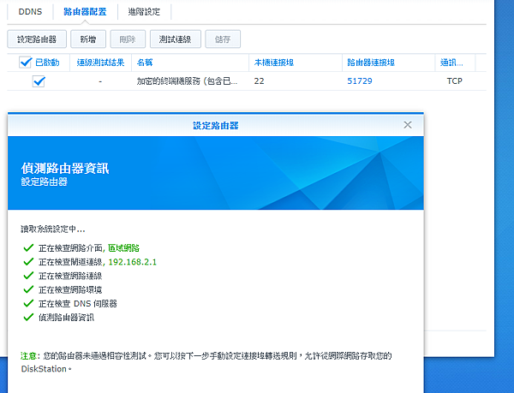The width and height of the screenshot is (514, 393).
Task: Select the 51729 router port cell
Action: pos(360,81)
